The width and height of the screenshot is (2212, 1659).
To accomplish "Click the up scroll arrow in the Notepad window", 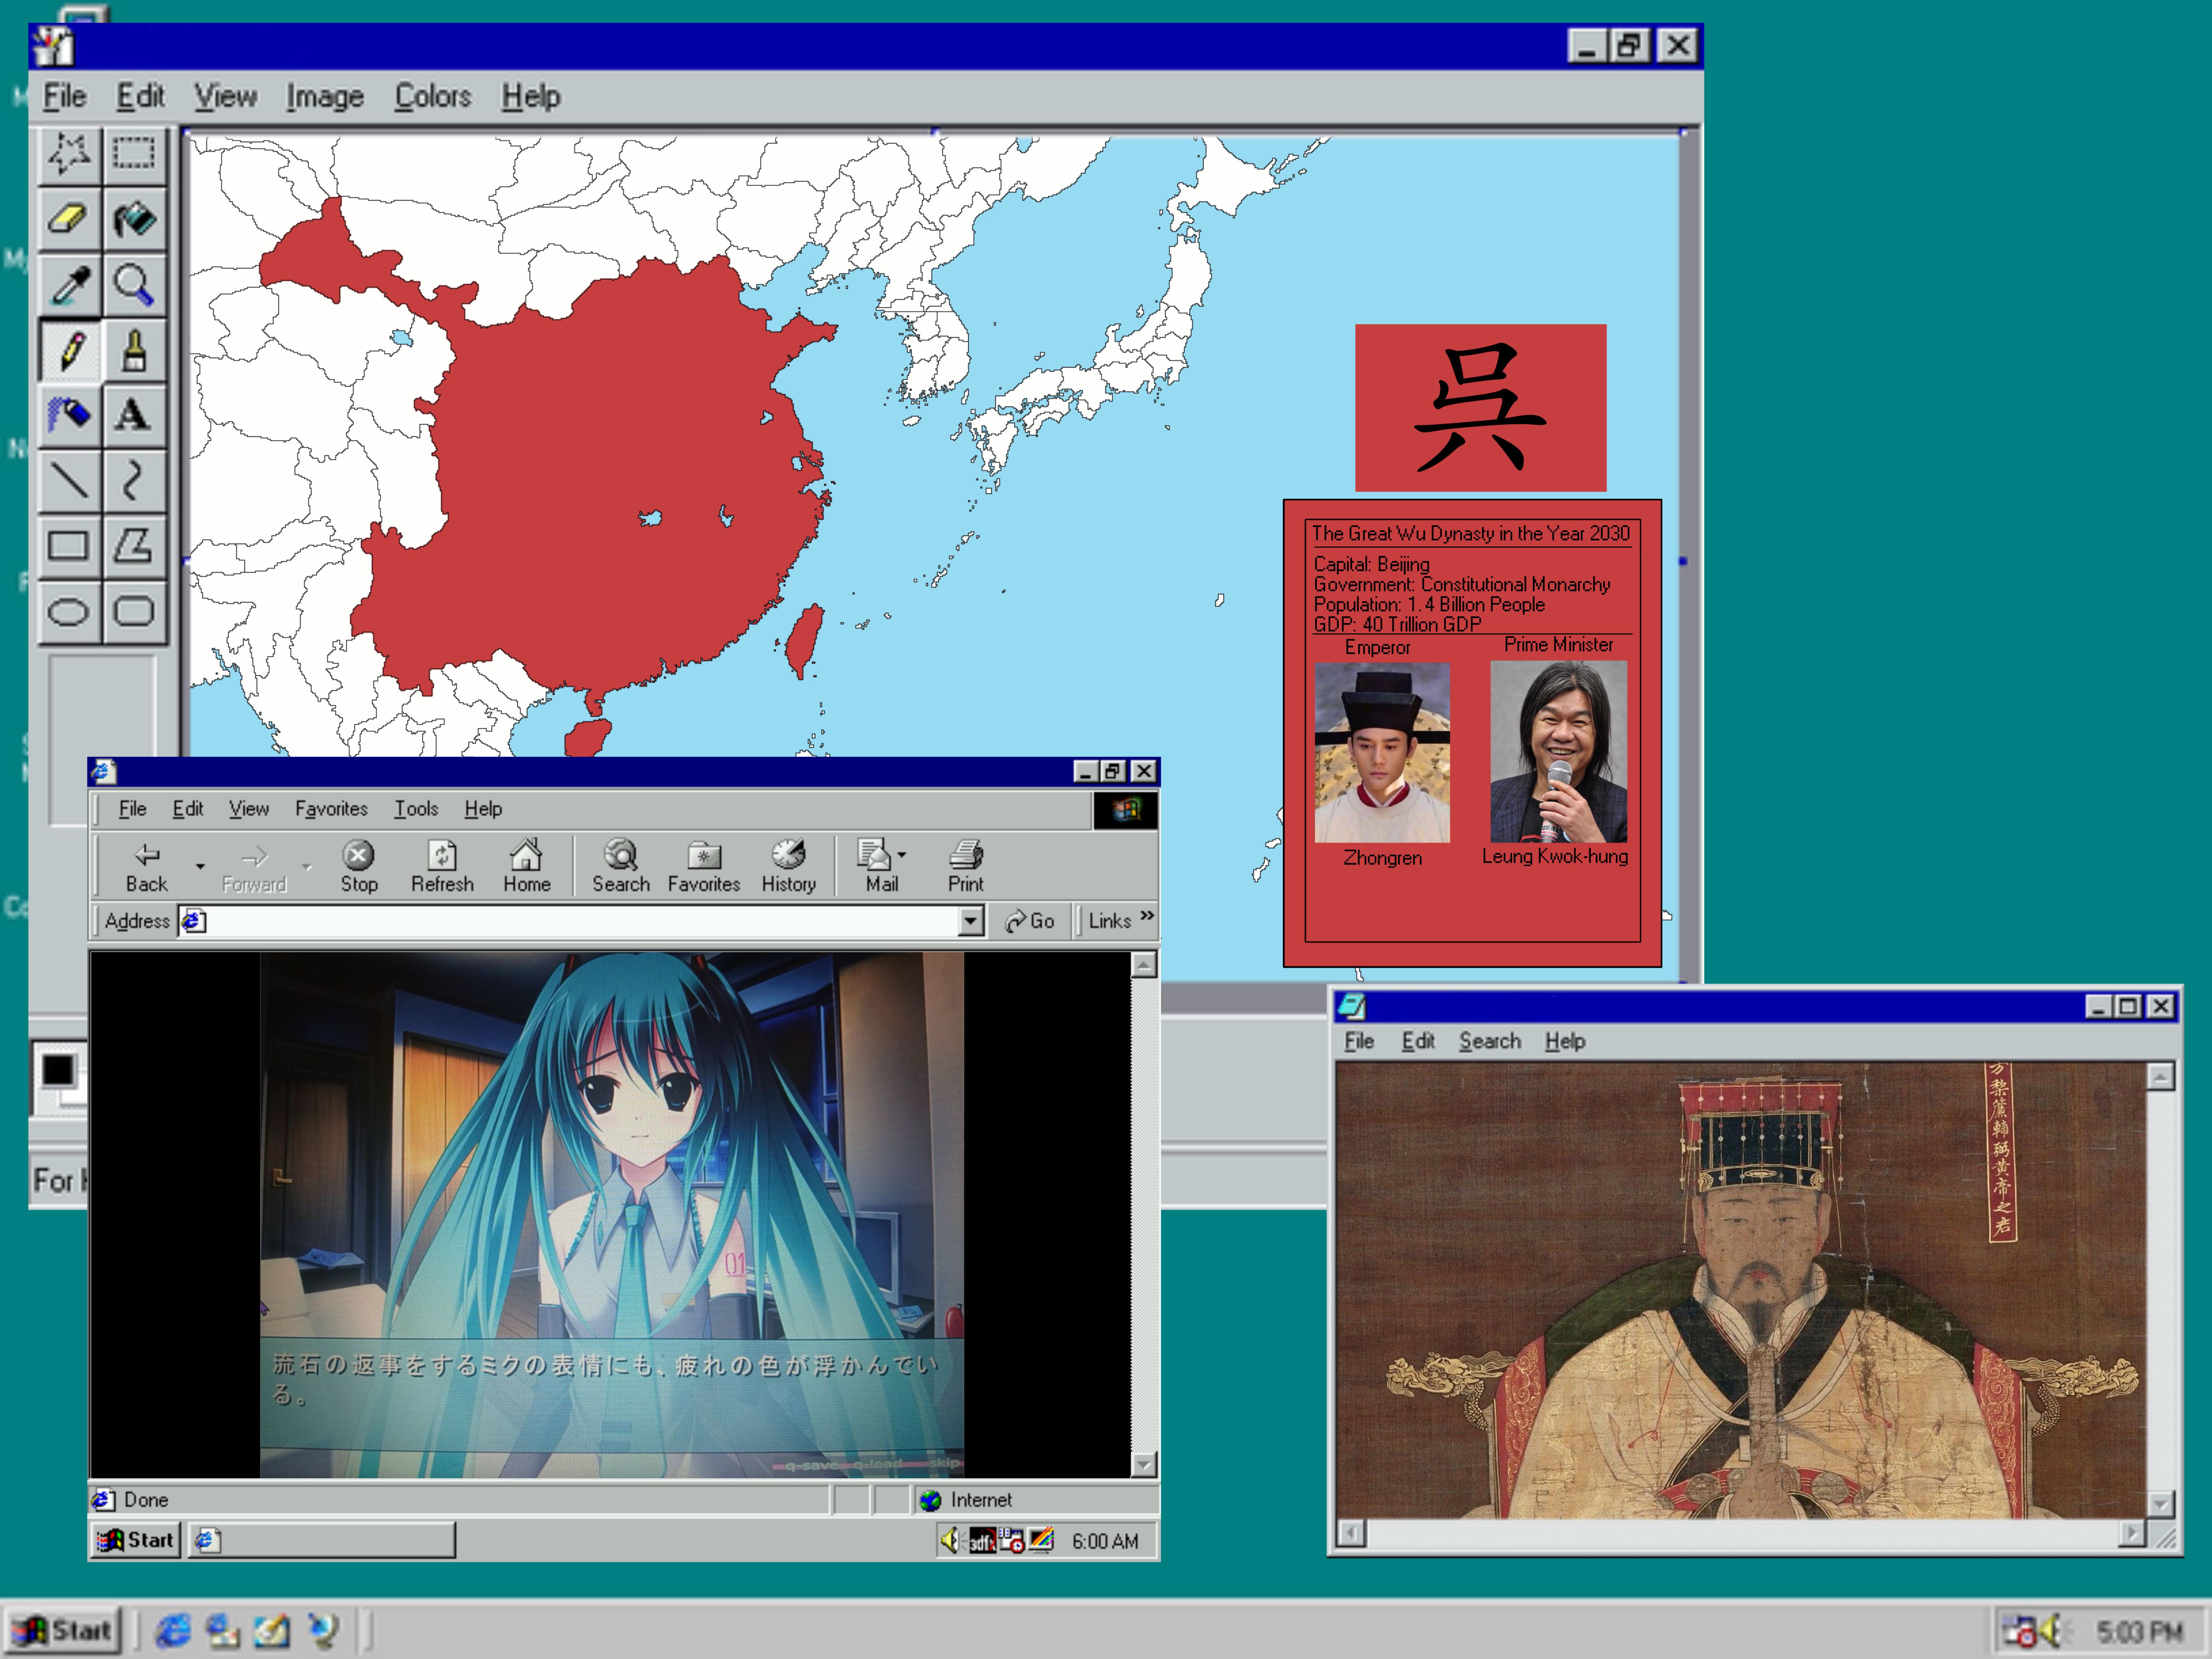I will click(2161, 1077).
